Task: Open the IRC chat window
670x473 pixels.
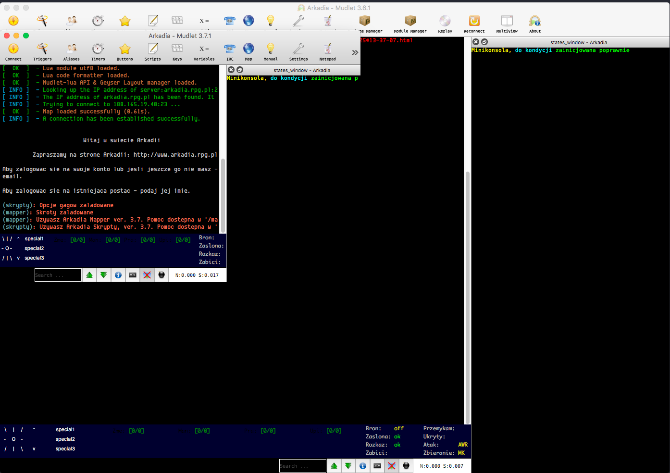Action: click(229, 50)
